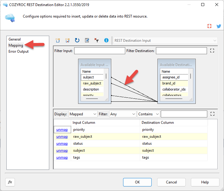224x191 pixels.
Task: Click the Cancel button
Action: (x=171, y=182)
